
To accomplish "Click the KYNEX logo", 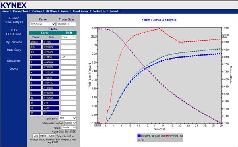I will pyautogui.click(x=14, y=5).
